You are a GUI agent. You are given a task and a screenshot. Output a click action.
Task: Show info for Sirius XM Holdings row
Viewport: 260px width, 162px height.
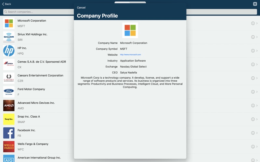click(253, 37)
